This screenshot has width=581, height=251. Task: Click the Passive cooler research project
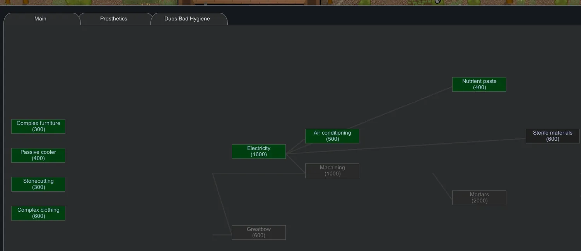[x=38, y=155]
